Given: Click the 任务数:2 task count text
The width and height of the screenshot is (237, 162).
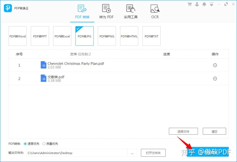Looking at the screenshot, I should [85, 54].
